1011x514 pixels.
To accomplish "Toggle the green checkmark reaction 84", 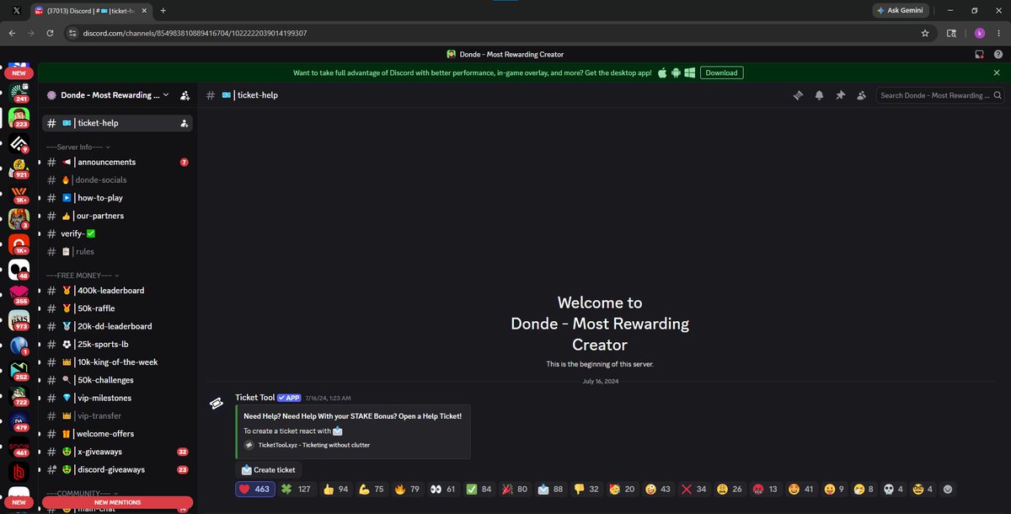I will click(x=479, y=489).
